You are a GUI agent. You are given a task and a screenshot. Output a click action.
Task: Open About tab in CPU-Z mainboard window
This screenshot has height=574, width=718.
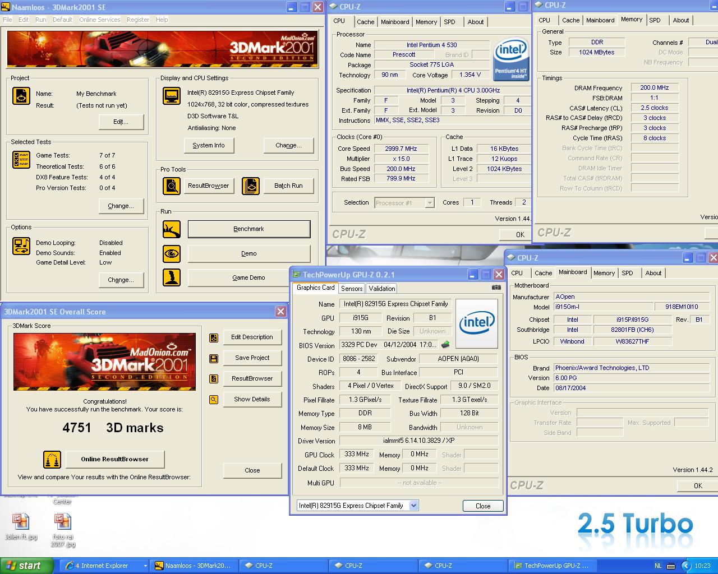pos(653,273)
